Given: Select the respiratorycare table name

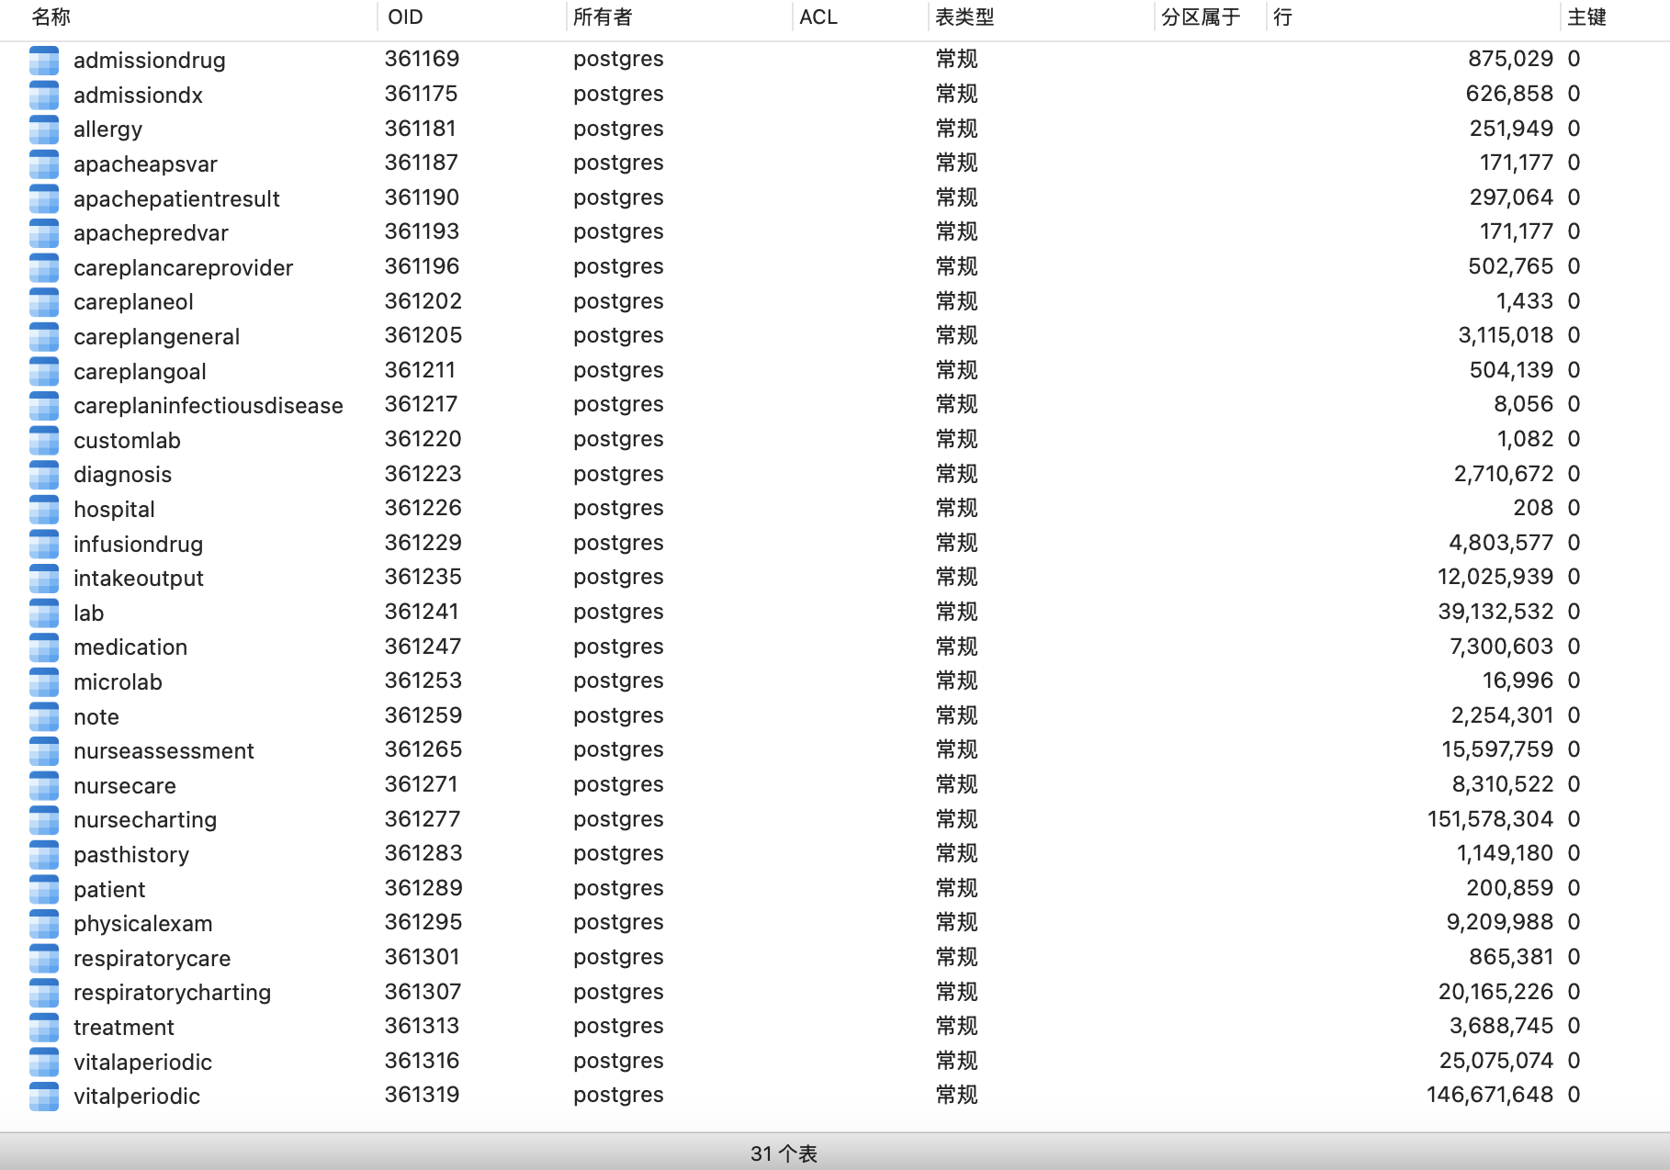Looking at the screenshot, I should 152,959.
